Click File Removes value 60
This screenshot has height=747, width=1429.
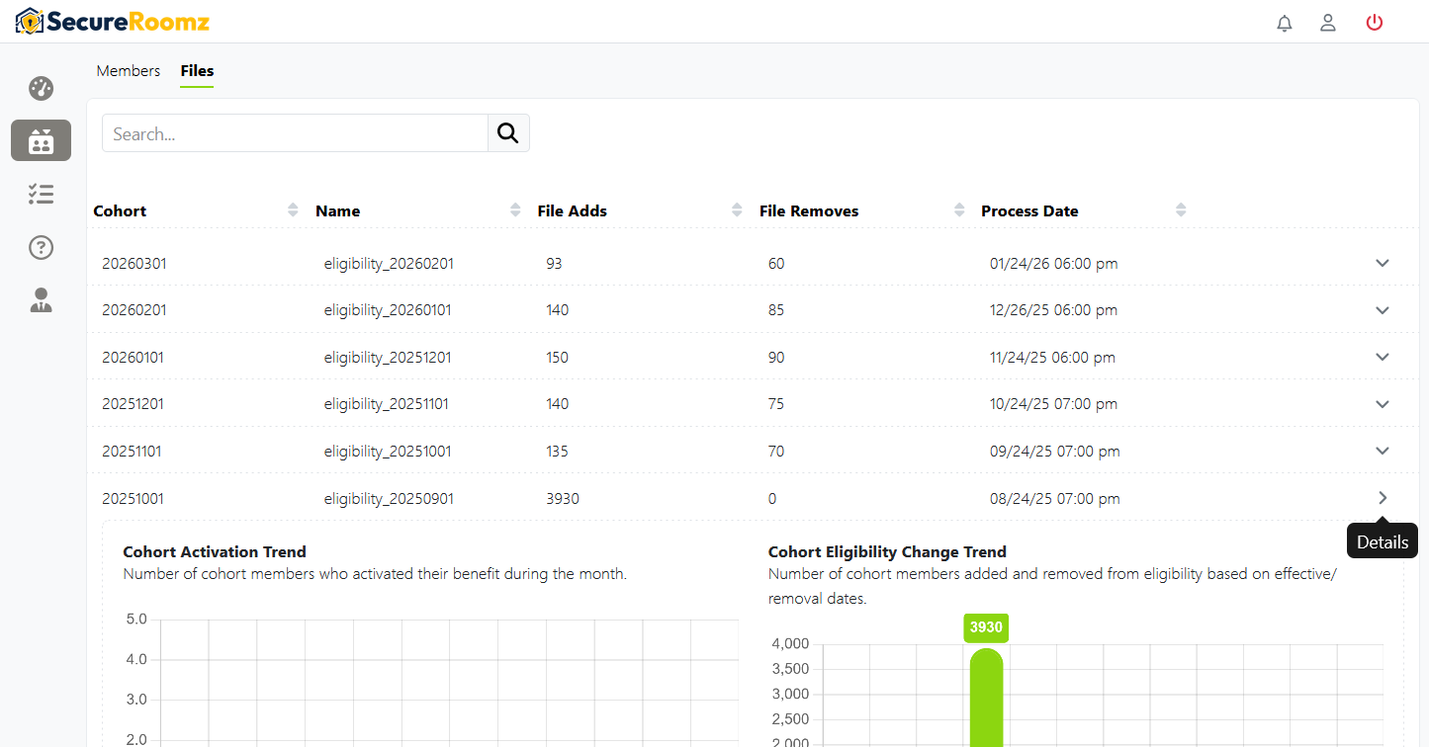(776, 264)
